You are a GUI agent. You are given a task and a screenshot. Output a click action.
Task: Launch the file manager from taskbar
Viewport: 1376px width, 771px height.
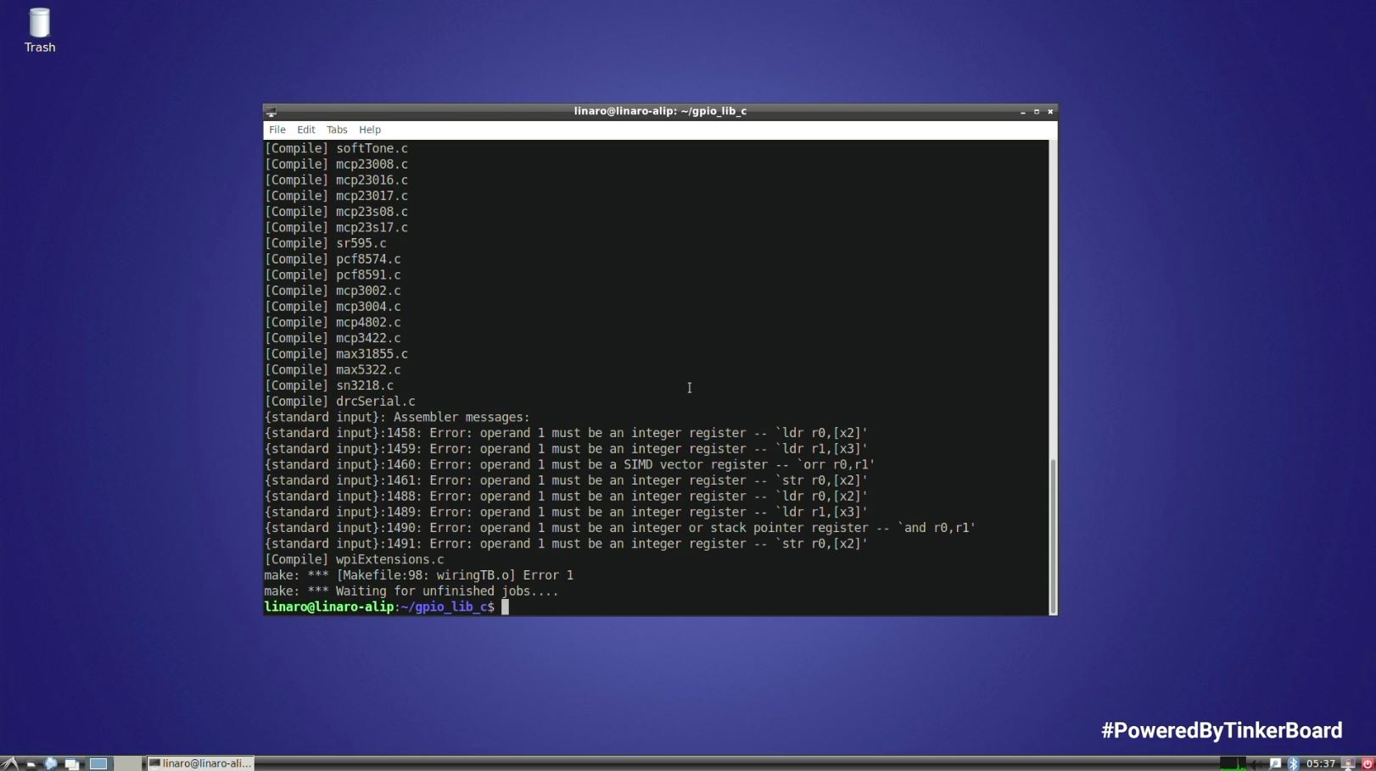[x=31, y=763]
